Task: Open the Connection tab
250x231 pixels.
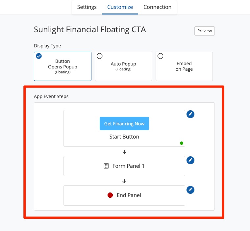Action: point(157,7)
